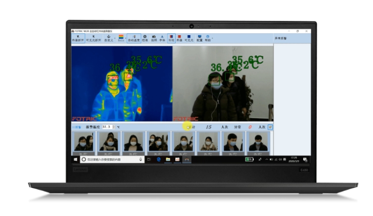Switch to 热像 thermal-only view

click(180, 39)
